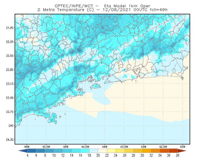Select the 18-20 pale blue color swatch
The height and width of the screenshot is (158, 205).
pyautogui.click(x=94, y=151)
